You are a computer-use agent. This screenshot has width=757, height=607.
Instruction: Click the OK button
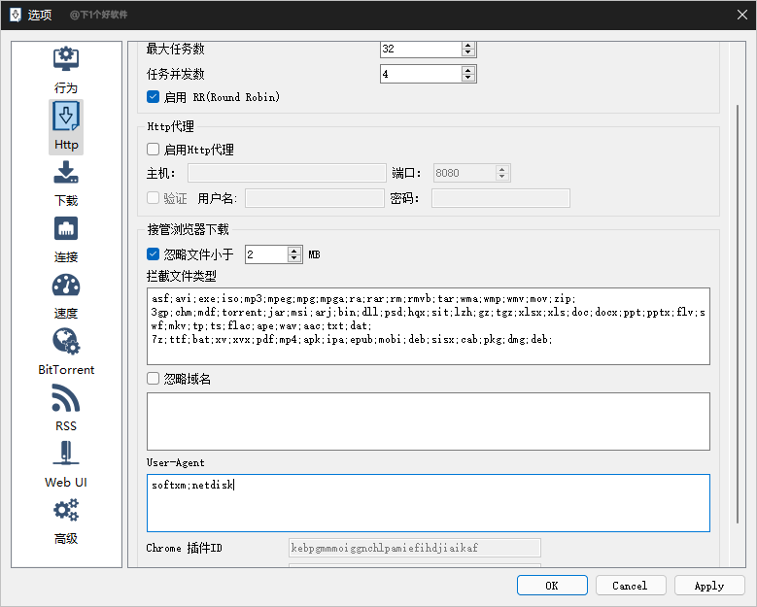[552, 586]
